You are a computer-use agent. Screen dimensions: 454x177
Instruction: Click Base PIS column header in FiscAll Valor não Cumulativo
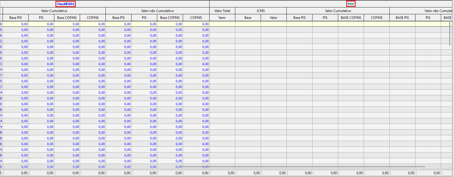[x=119, y=18]
